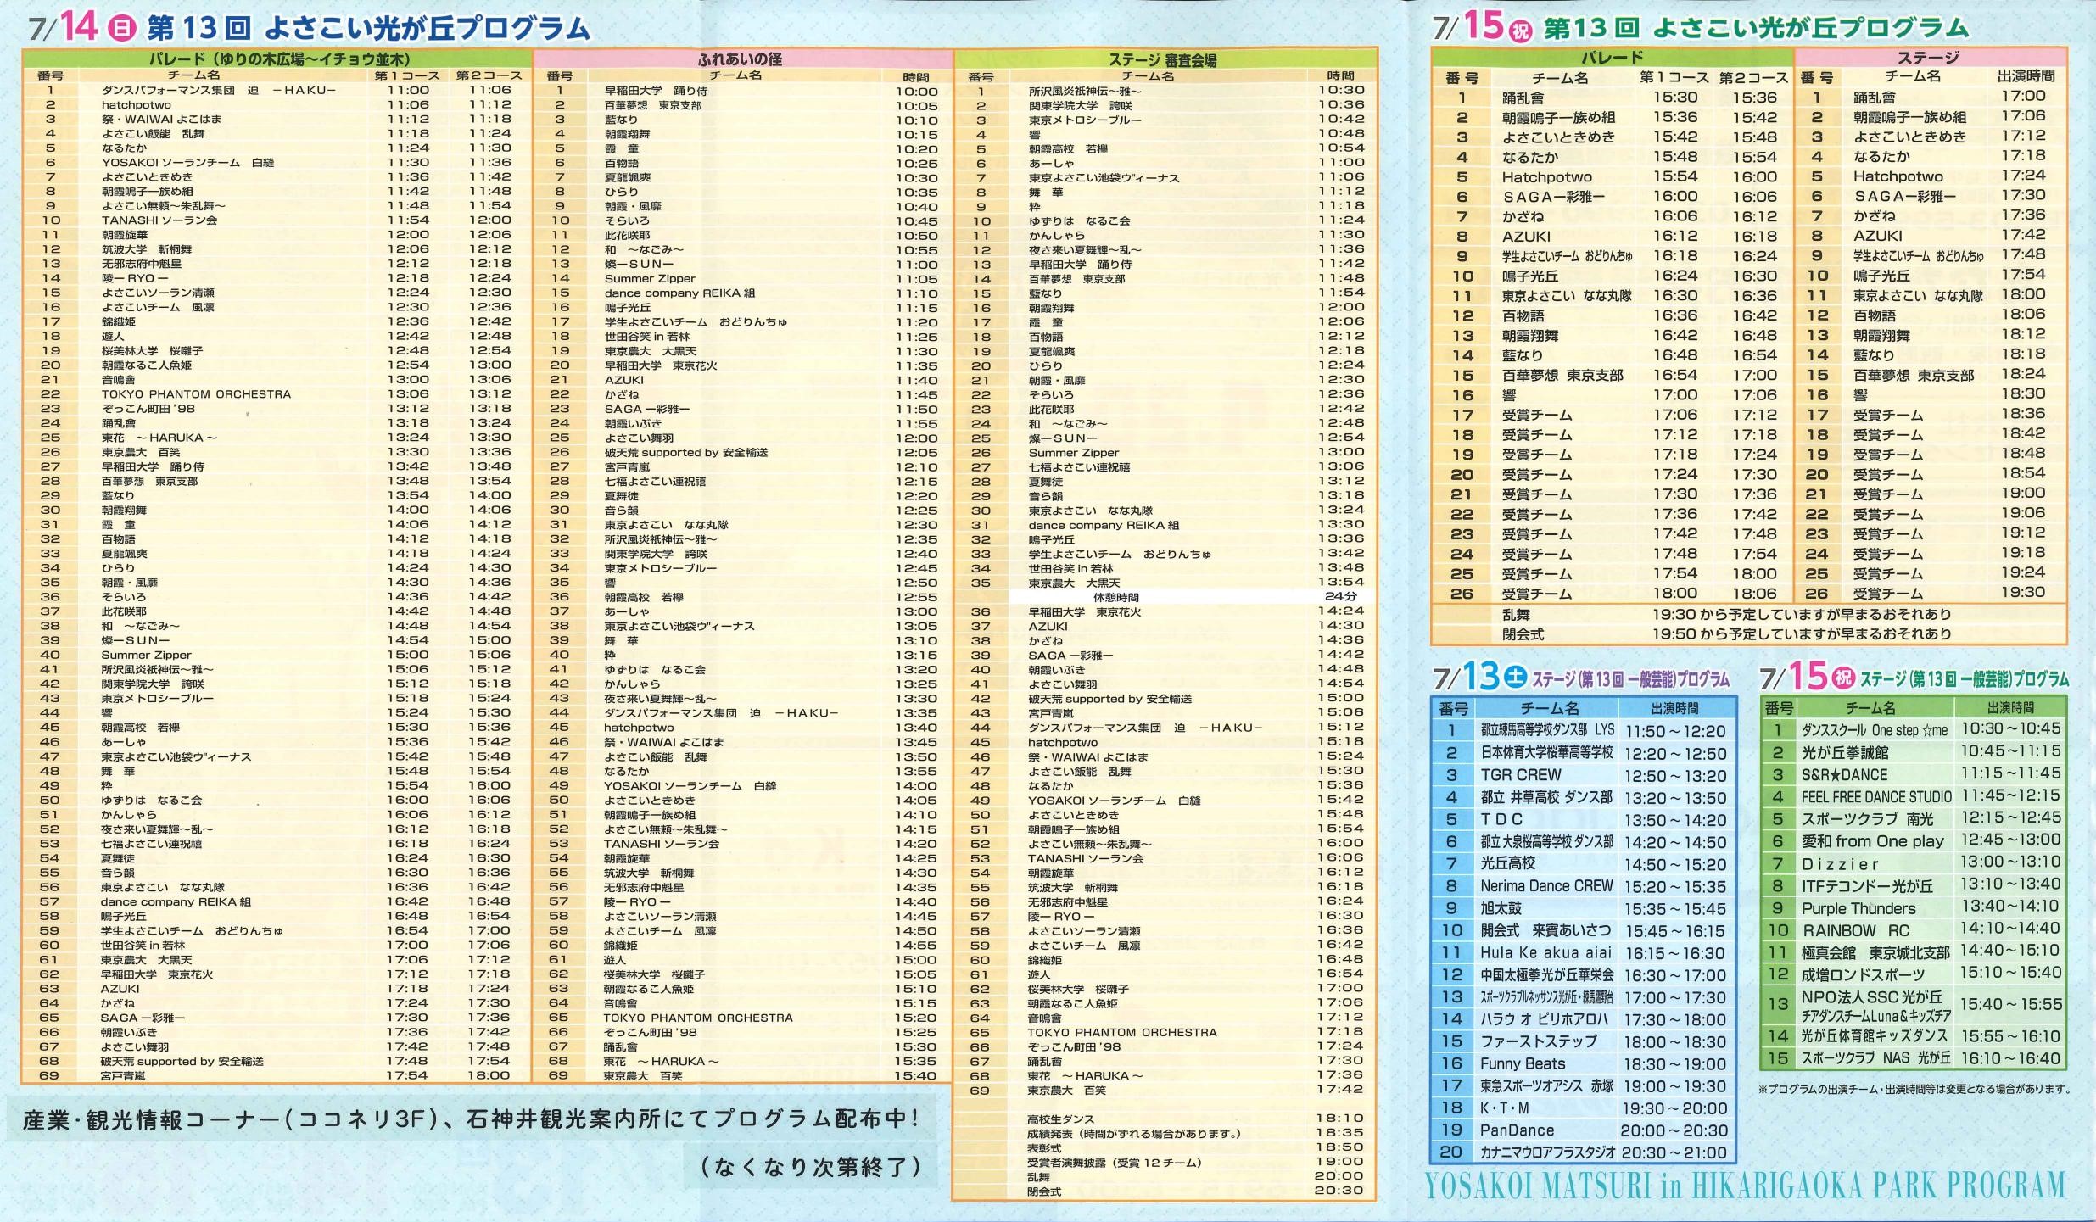Click the 7/15 ステージ 一般芸能 プログラム heading

point(1914,677)
